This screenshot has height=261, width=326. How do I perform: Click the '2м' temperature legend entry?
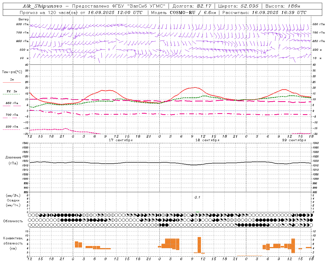coord(12,80)
